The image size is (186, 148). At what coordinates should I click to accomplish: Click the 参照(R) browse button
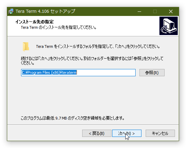click(152, 72)
